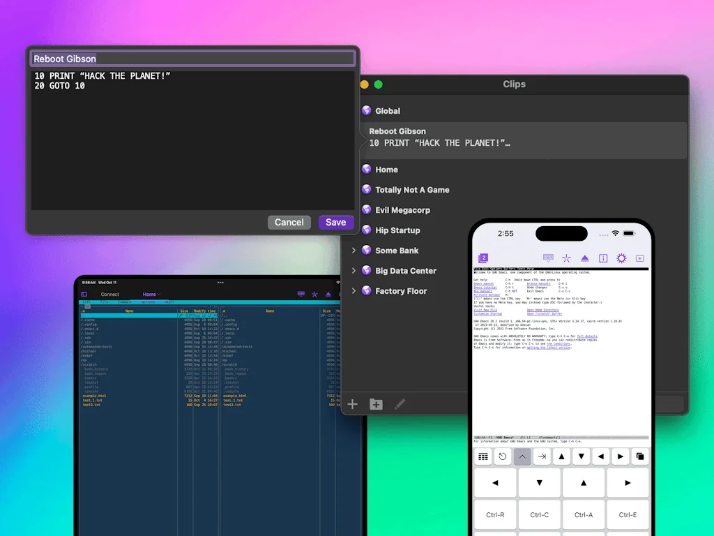Toggle the Ctrl-A modifier key
This screenshot has height=536, width=714.
click(584, 514)
